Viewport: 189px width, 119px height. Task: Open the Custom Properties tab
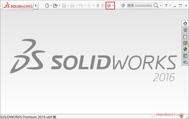point(185,56)
